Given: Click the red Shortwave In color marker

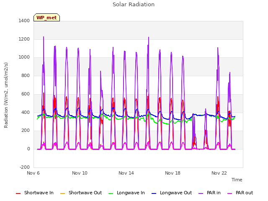Looking at the screenshot, I should pos(18,193).
